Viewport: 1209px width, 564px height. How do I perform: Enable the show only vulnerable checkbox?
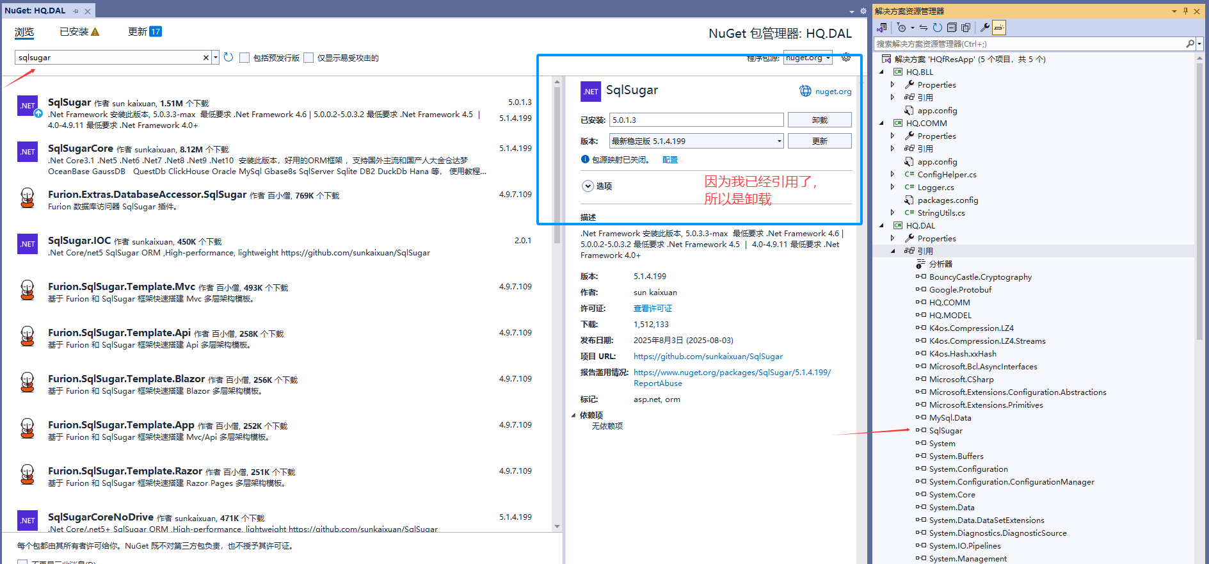tap(308, 58)
